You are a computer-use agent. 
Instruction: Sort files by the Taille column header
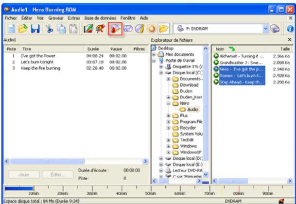click(x=279, y=49)
